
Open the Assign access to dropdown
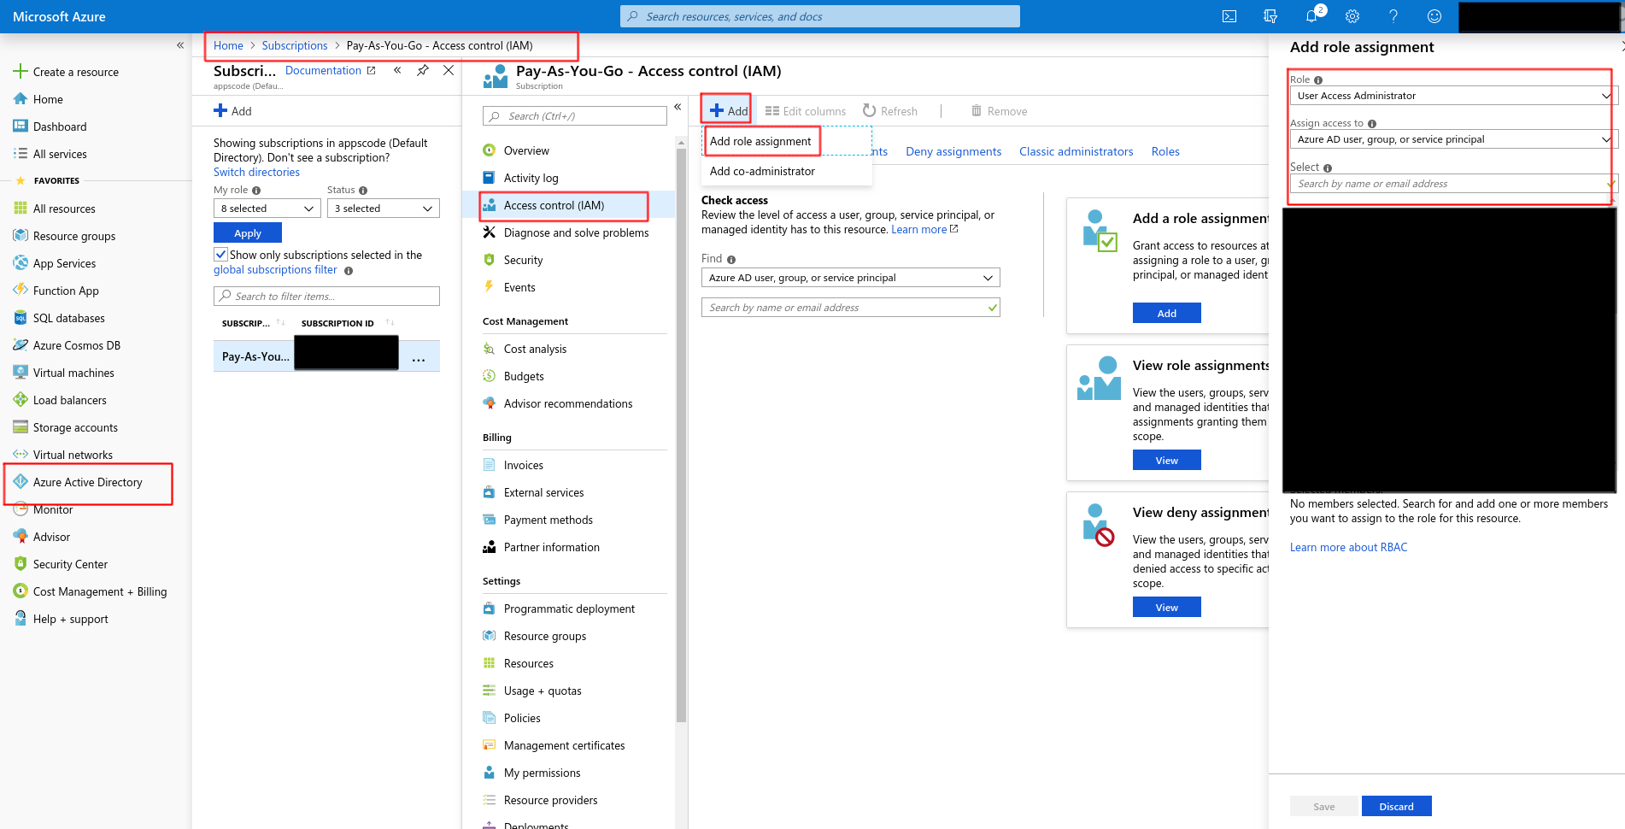[1450, 139]
